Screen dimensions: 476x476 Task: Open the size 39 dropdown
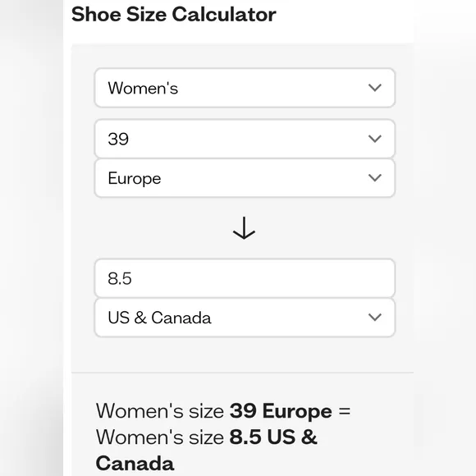click(245, 139)
